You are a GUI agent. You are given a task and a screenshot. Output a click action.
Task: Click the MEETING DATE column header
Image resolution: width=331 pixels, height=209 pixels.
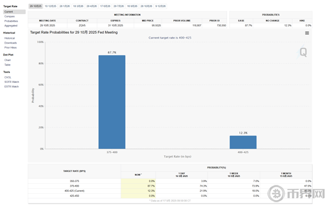48,21
